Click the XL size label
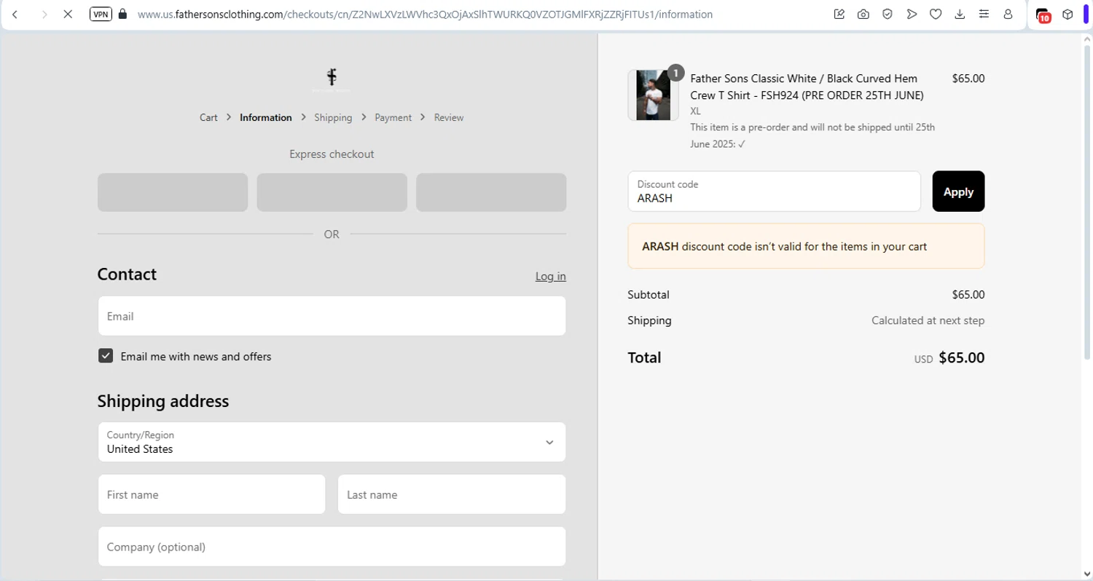Viewport: 1093px width, 581px height. 695,111
